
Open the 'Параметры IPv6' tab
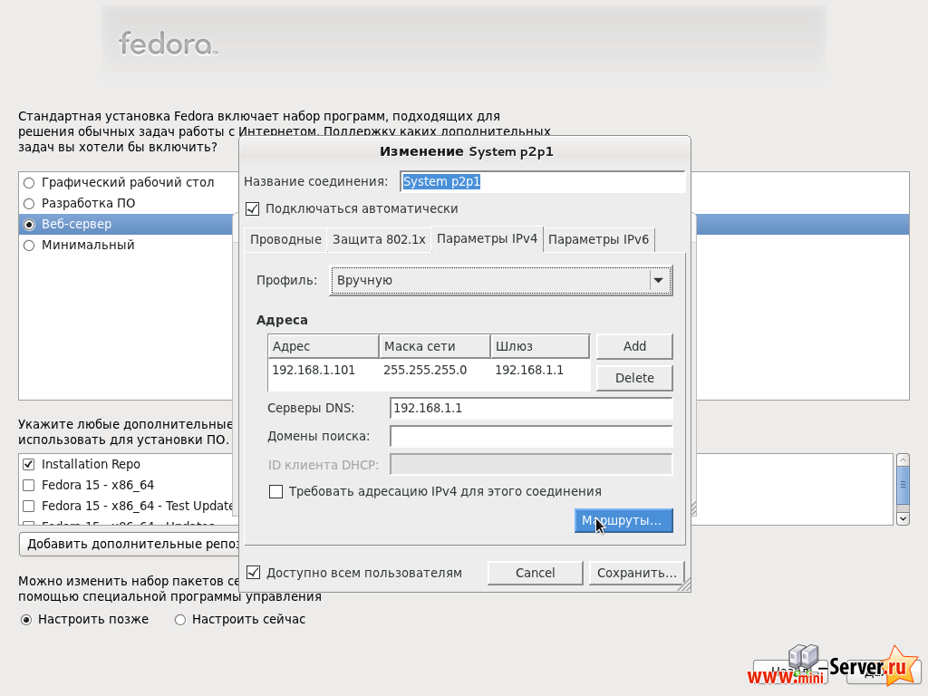(x=598, y=239)
